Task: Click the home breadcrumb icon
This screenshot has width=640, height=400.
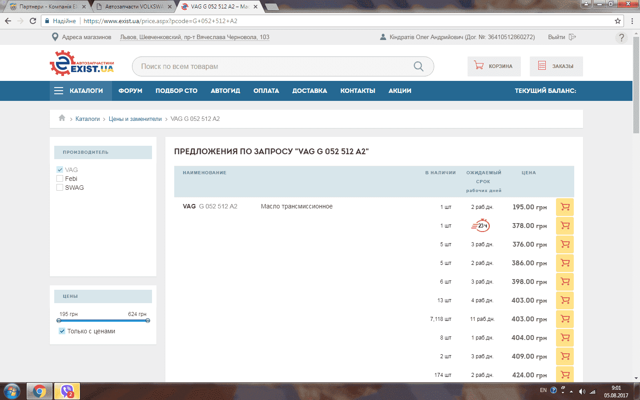Action: click(62, 118)
